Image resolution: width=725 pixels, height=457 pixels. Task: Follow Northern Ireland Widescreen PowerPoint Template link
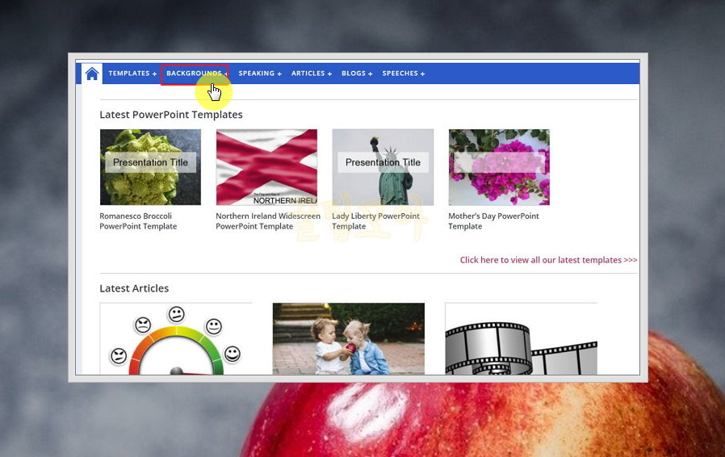pos(268,221)
